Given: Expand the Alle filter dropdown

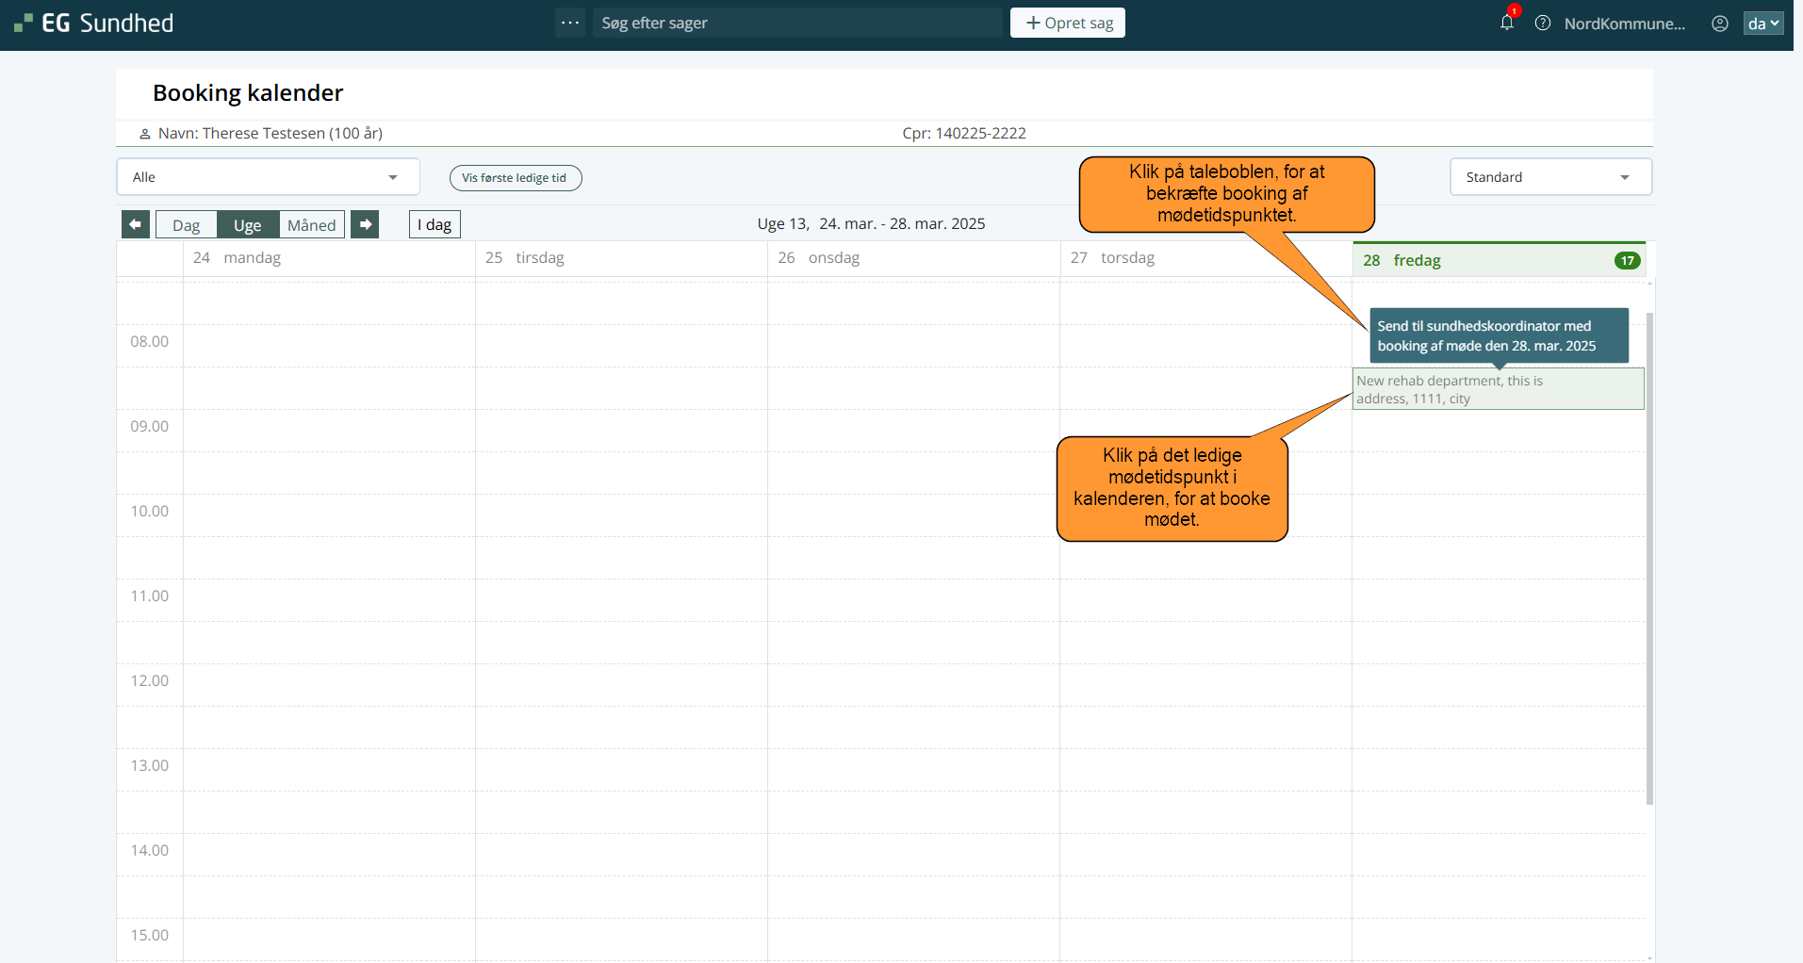Looking at the screenshot, I should (x=268, y=177).
